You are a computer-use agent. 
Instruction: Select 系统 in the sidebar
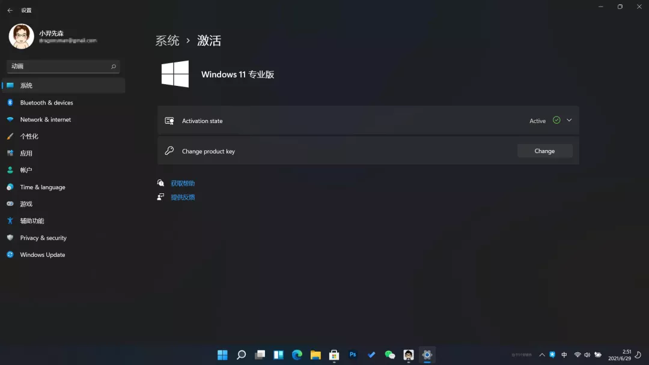coord(63,86)
